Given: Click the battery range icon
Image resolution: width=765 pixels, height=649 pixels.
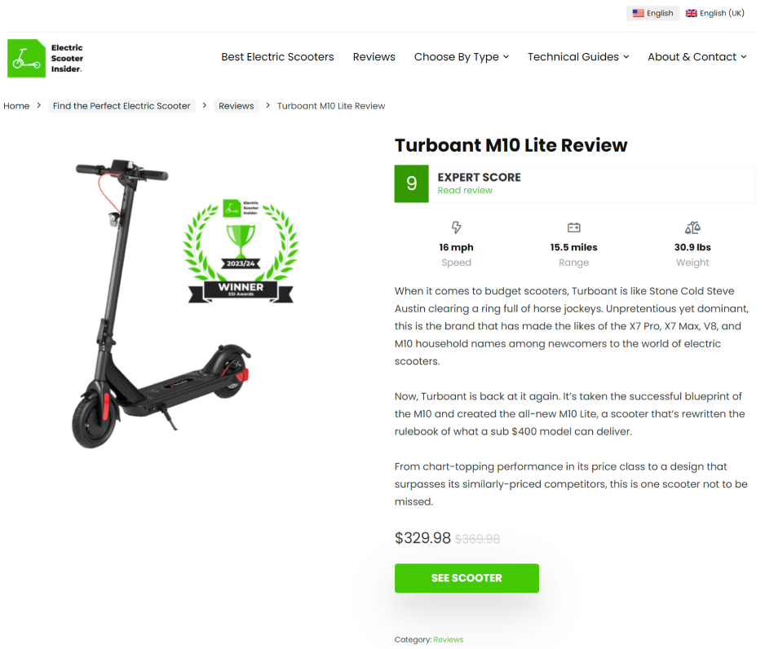Looking at the screenshot, I should (x=574, y=227).
